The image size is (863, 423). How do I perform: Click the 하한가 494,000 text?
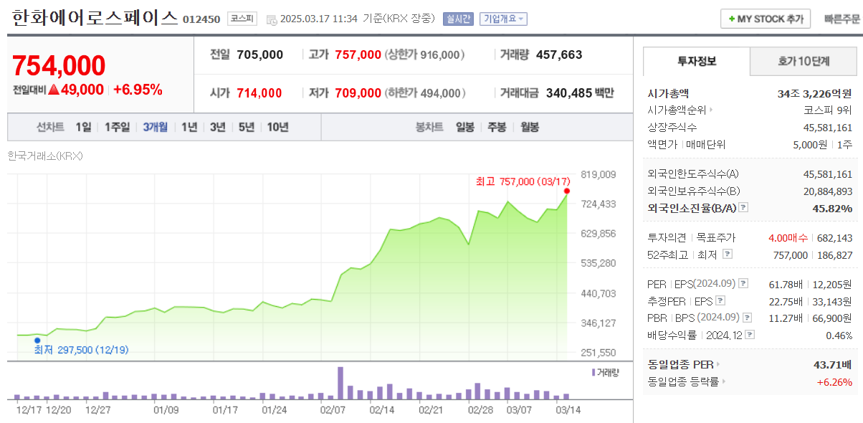pyautogui.click(x=425, y=93)
